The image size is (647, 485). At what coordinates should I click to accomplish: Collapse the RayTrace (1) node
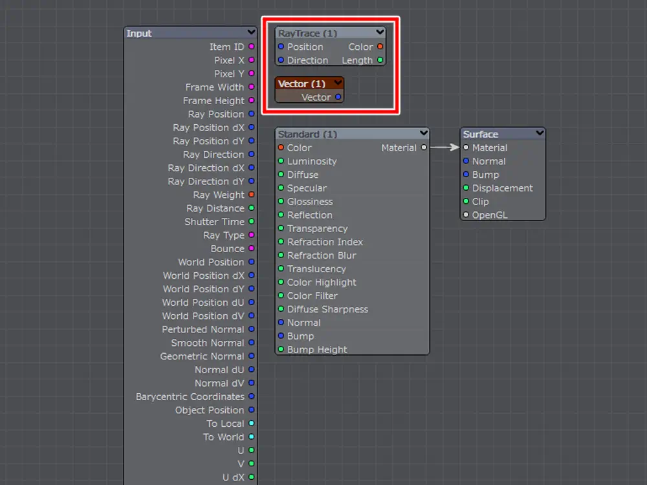coord(380,32)
